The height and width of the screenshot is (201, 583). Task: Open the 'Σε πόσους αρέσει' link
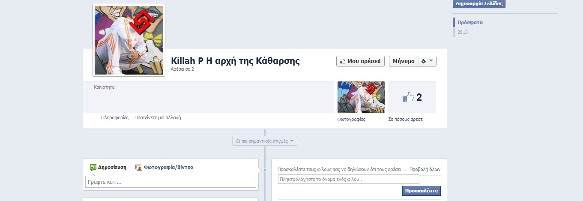pyautogui.click(x=406, y=119)
